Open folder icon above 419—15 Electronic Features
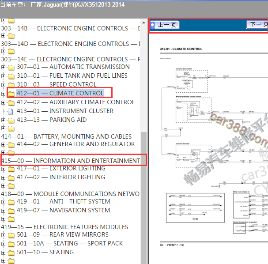Screen dimensions: 268x264 click(11, 219)
